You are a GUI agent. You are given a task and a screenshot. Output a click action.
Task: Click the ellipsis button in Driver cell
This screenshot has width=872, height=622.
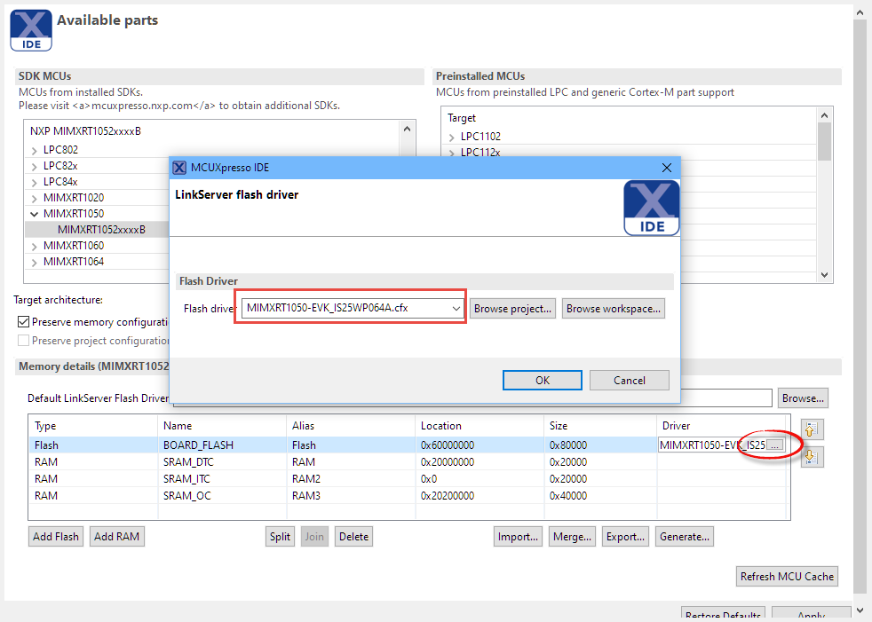[775, 445]
